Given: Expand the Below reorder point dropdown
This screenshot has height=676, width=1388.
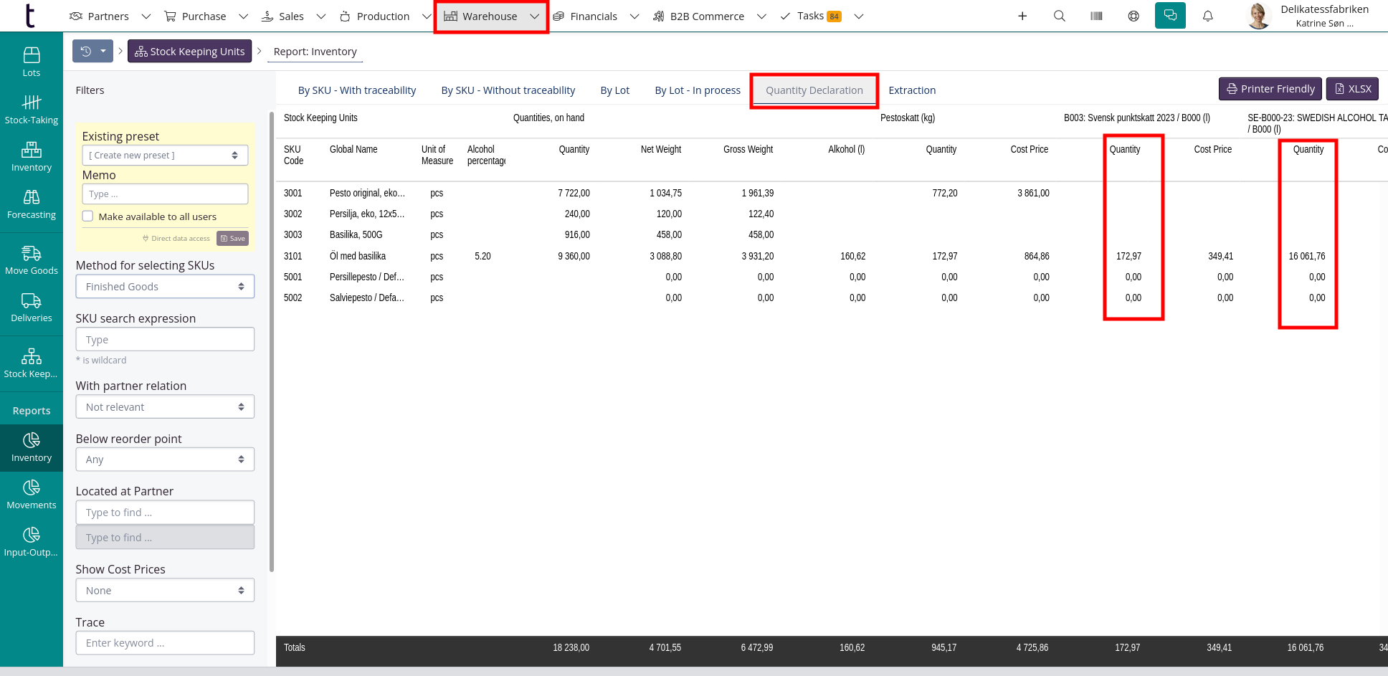Looking at the screenshot, I should [x=165, y=460].
